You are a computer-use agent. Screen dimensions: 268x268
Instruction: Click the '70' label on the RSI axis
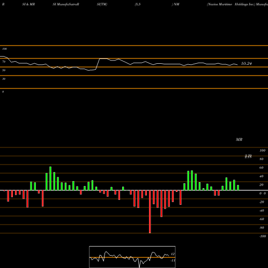pos(4,62)
